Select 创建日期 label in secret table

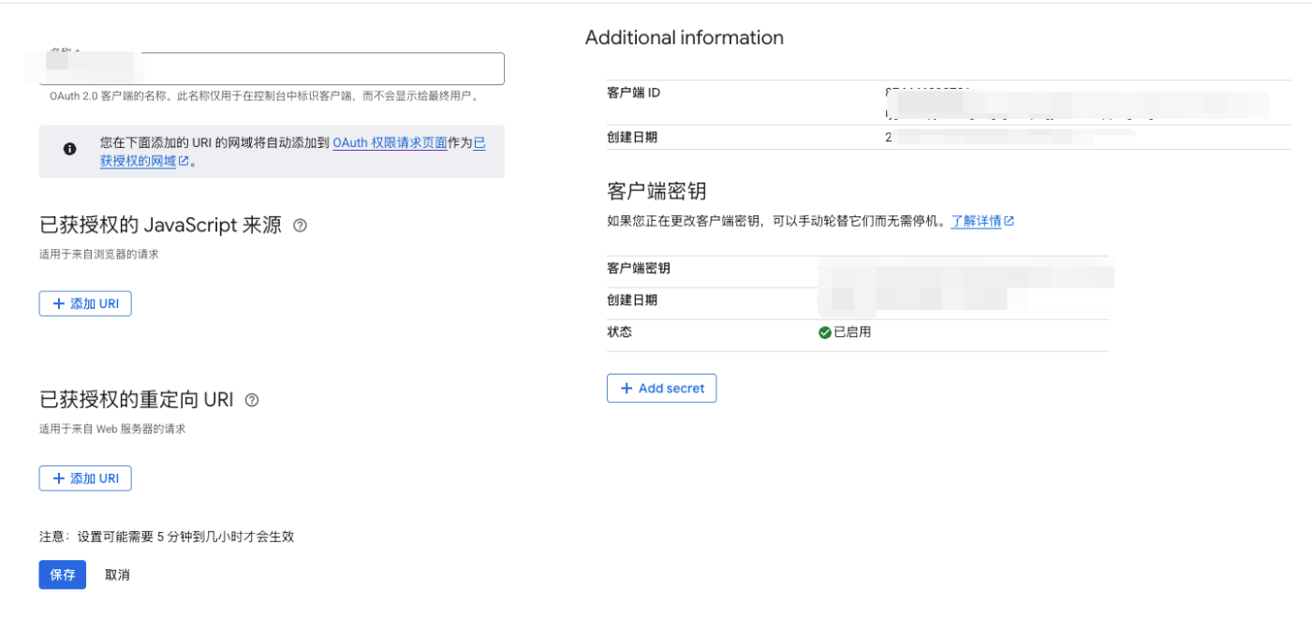point(632,301)
